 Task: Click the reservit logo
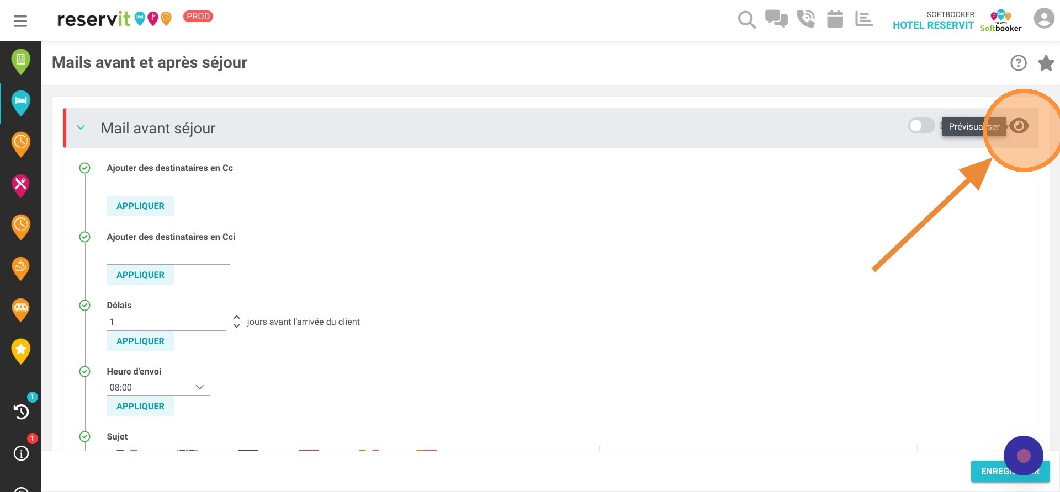tap(114, 19)
